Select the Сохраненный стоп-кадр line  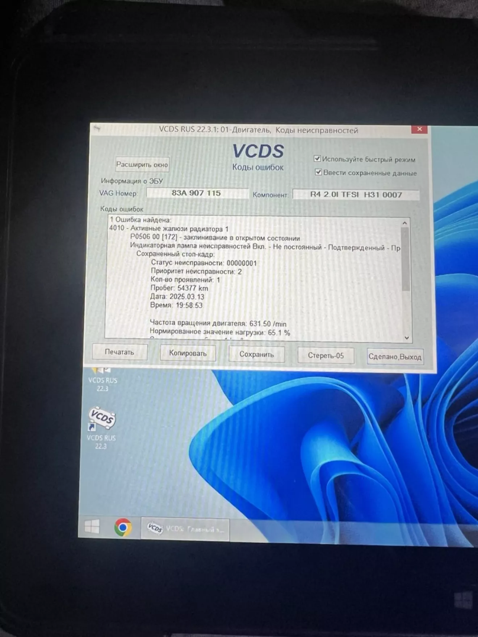click(175, 254)
